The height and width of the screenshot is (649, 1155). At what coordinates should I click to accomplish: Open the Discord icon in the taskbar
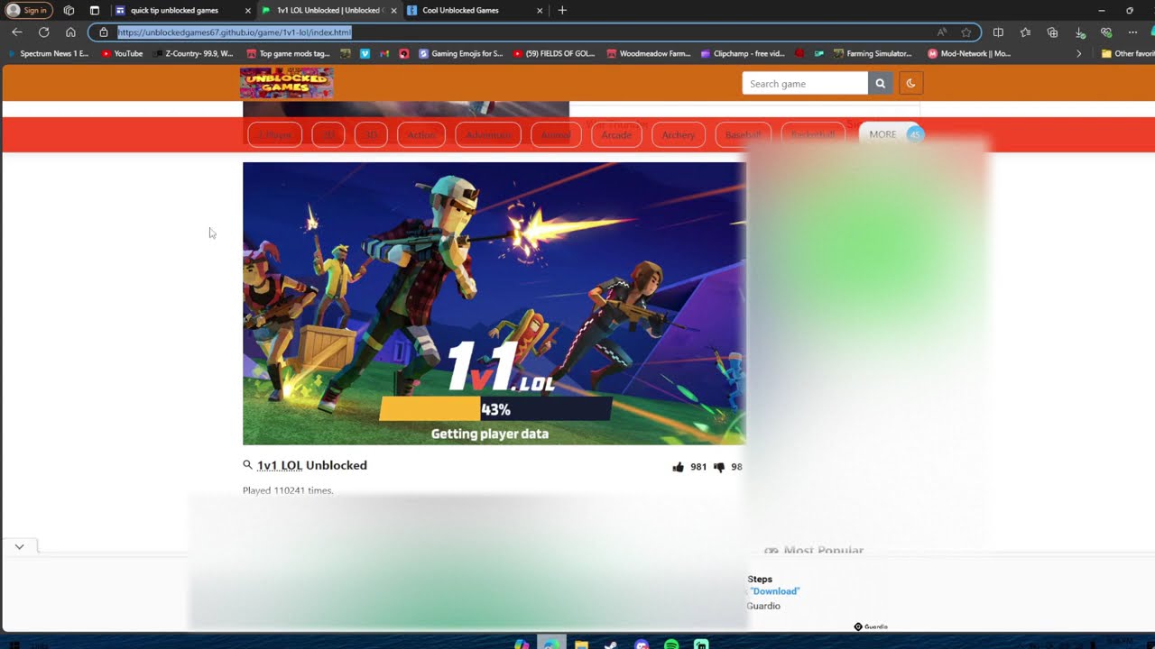642,644
